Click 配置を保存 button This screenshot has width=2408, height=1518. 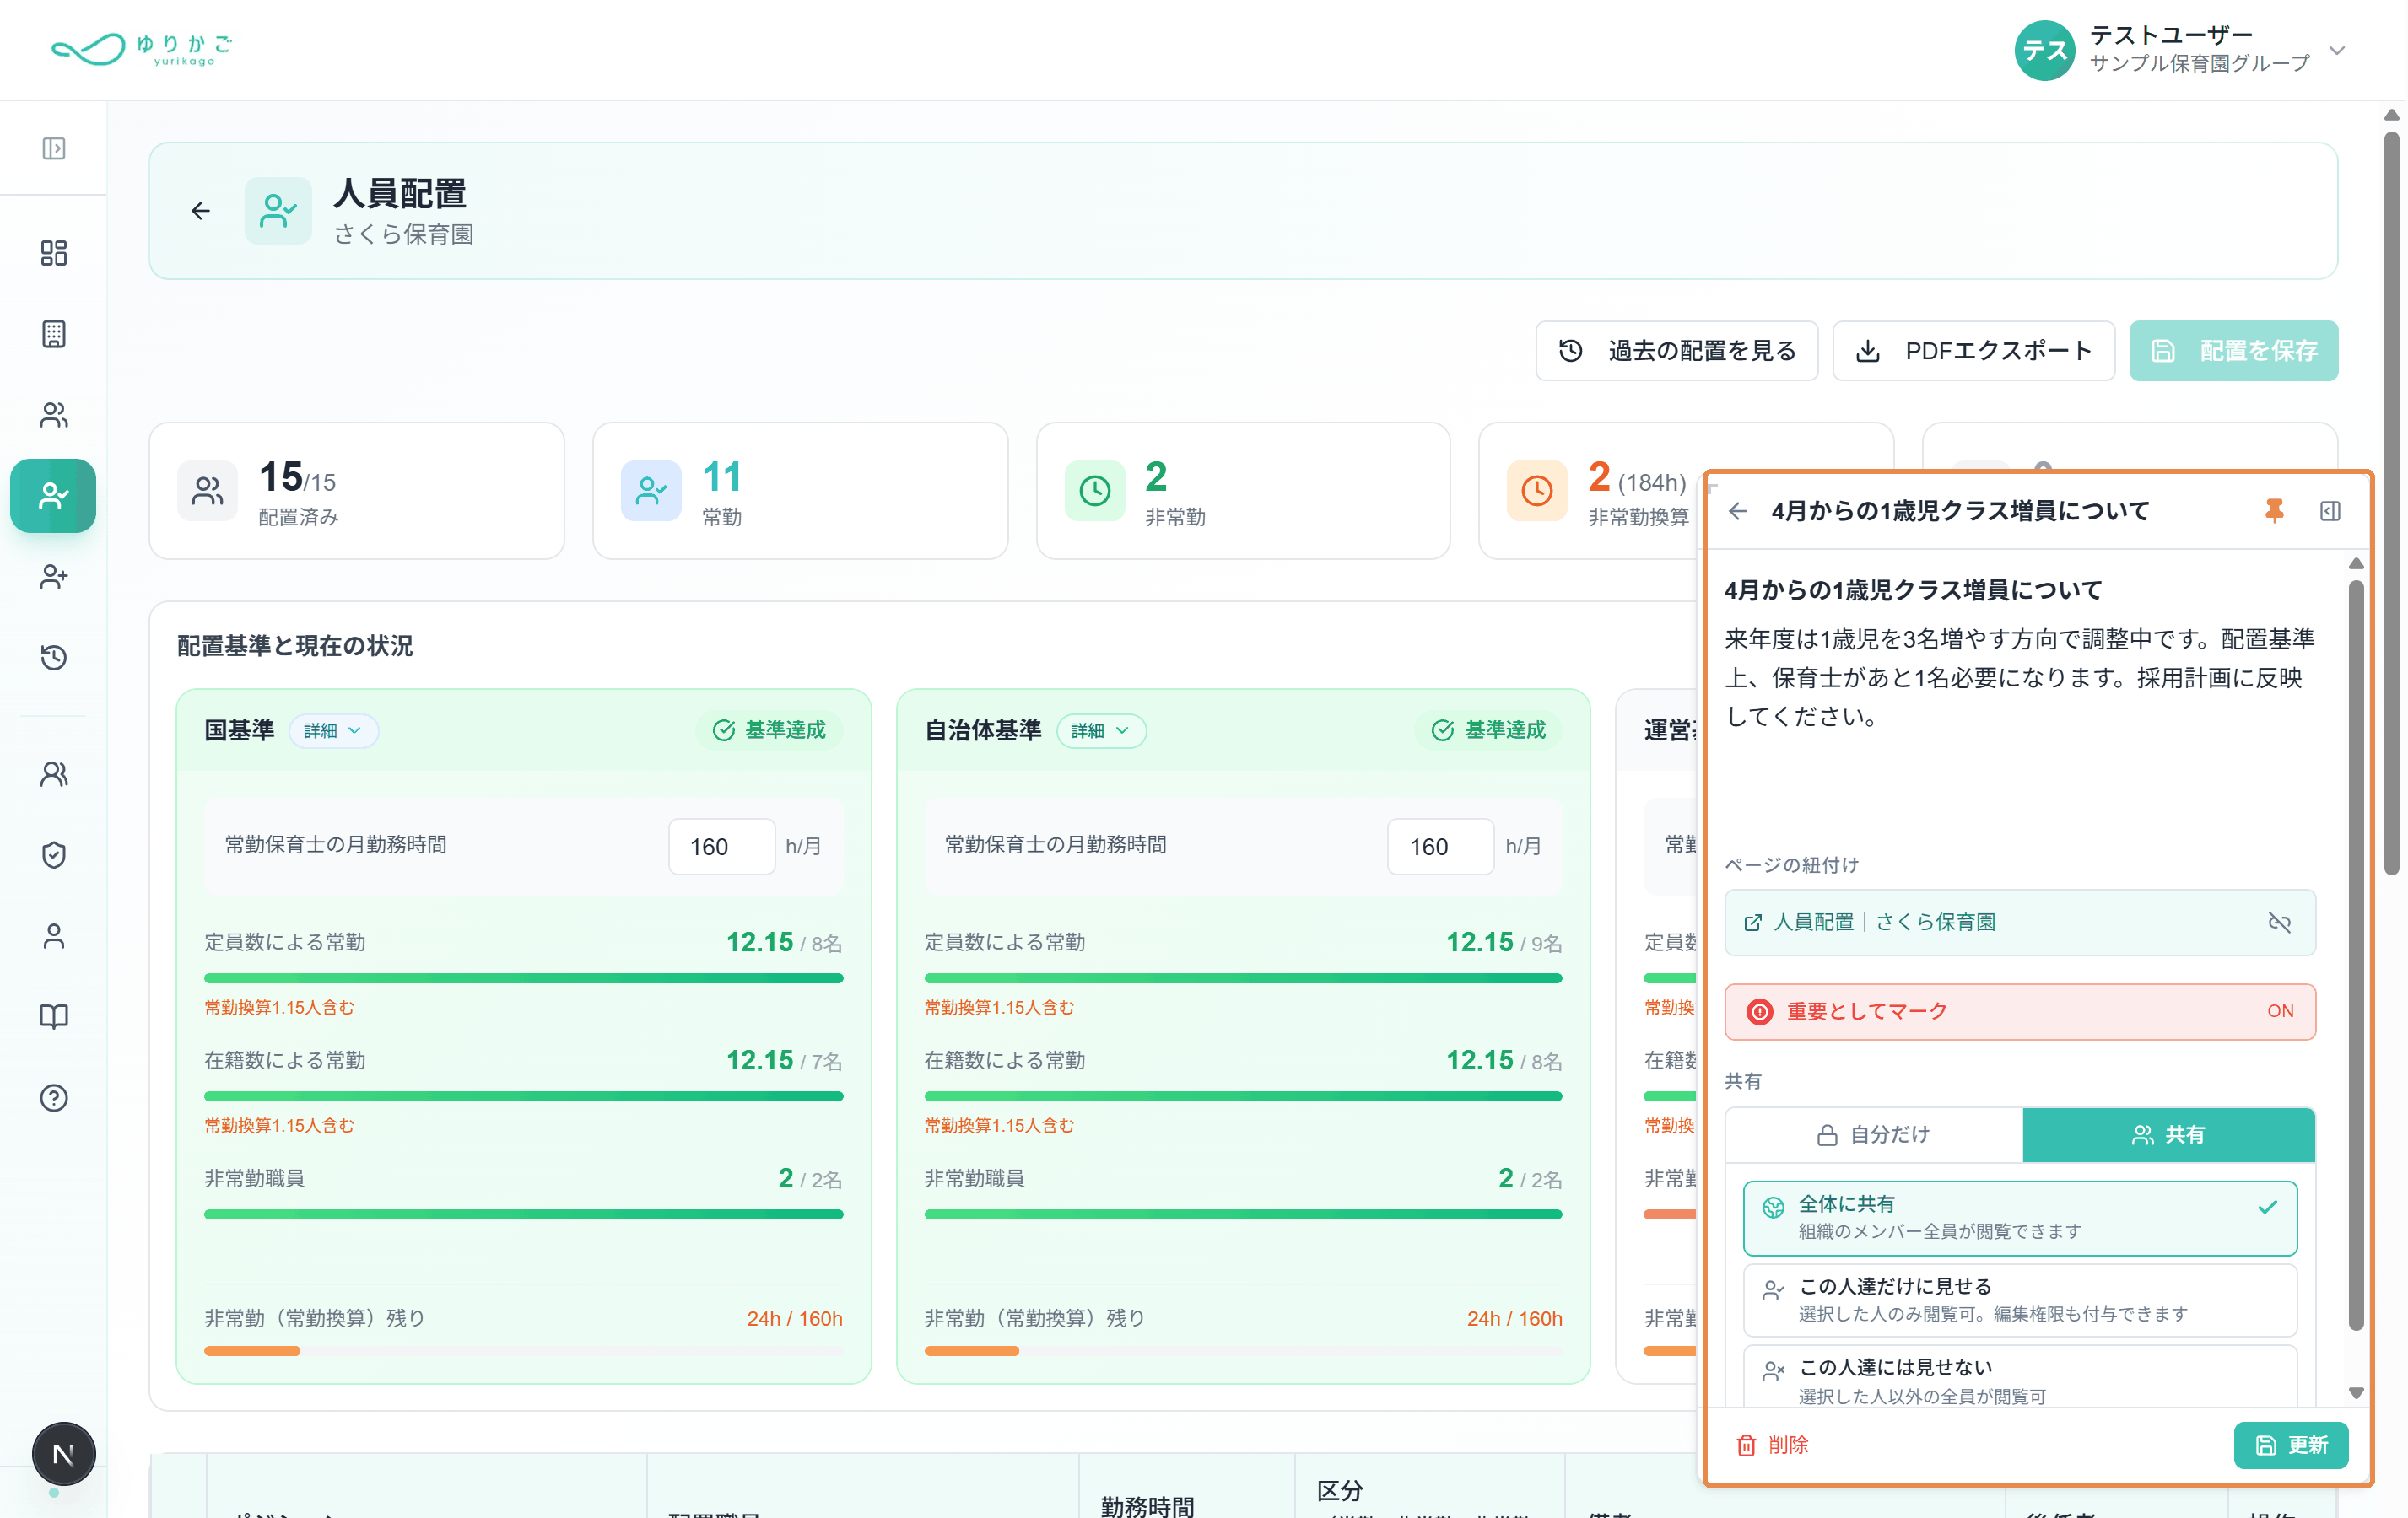coord(2233,351)
